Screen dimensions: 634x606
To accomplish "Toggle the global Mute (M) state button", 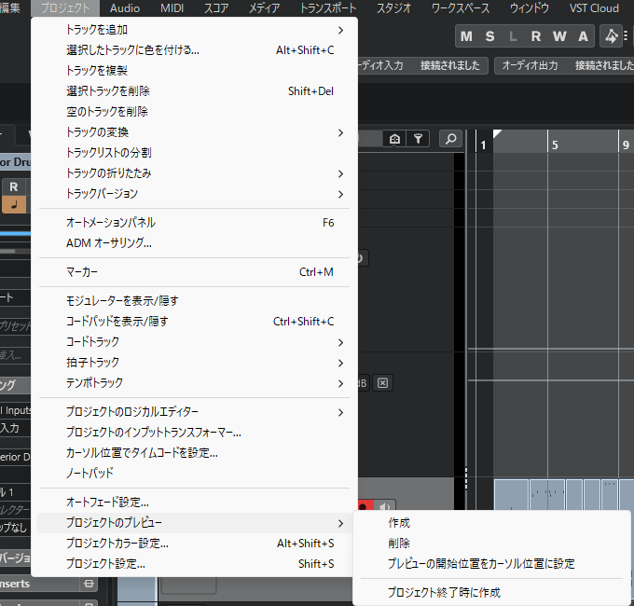I will coord(466,36).
